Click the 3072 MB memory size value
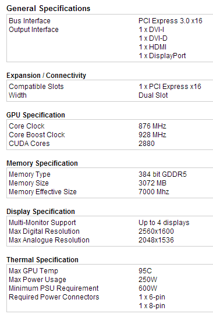213x314 pixels. [152, 183]
